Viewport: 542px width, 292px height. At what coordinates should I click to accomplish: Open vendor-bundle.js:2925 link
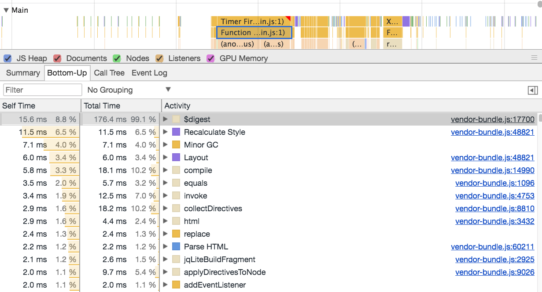coord(495,260)
